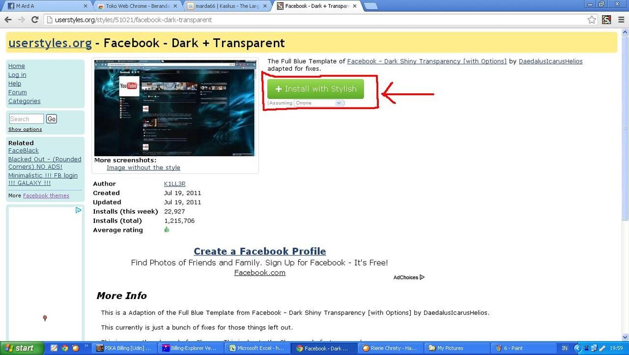Expand Show options under search
The height and width of the screenshot is (355, 629).
click(x=25, y=129)
